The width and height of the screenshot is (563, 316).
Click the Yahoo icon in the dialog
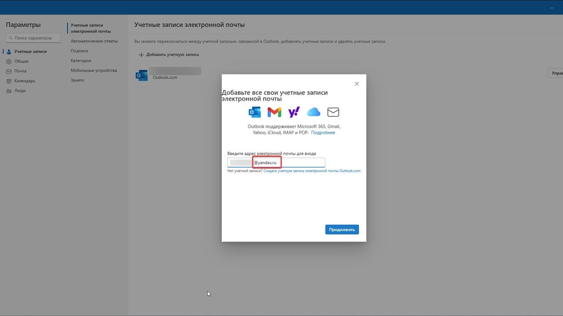pyautogui.click(x=294, y=112)
